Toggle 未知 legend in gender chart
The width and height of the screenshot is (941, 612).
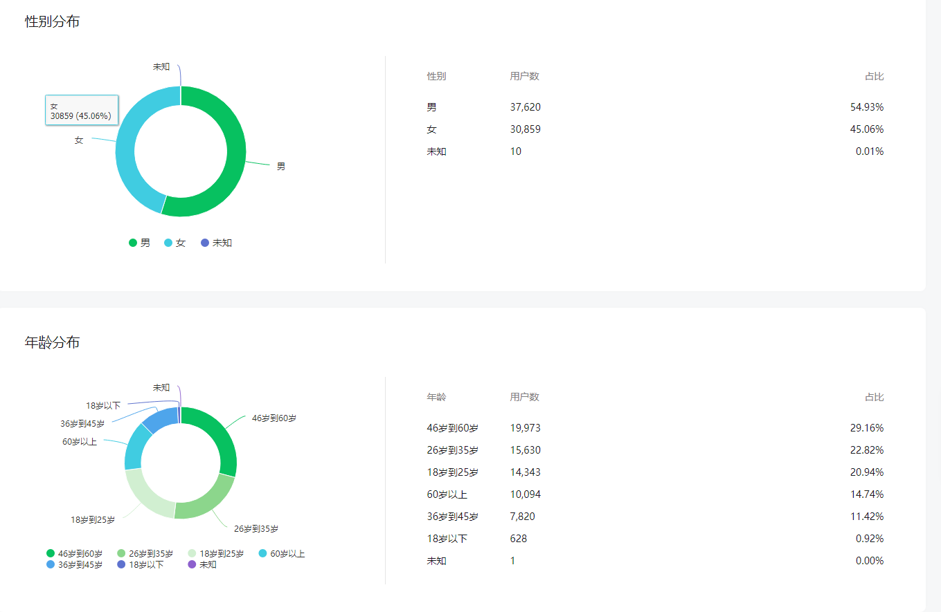click(215, 243)
